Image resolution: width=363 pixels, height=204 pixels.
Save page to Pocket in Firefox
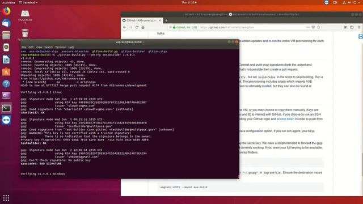click(x=313, y=27)
